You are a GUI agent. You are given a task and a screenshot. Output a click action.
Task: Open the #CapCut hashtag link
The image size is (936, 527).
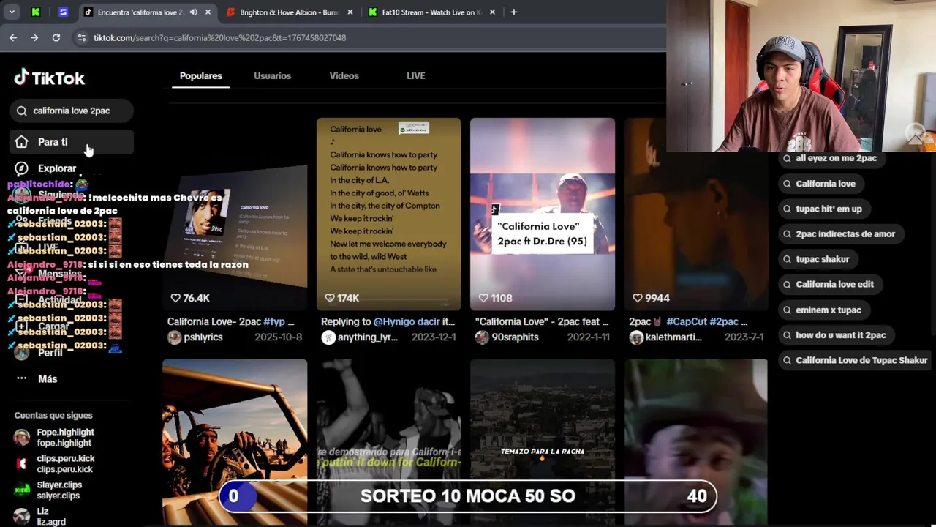click(x=686, y=321)
